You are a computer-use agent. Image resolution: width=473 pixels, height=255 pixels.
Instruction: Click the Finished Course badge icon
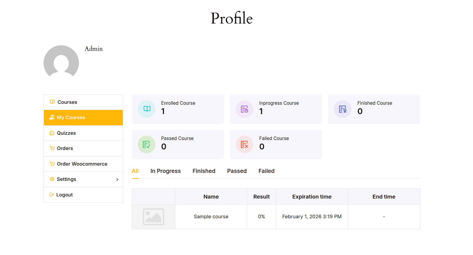[342, 109]
